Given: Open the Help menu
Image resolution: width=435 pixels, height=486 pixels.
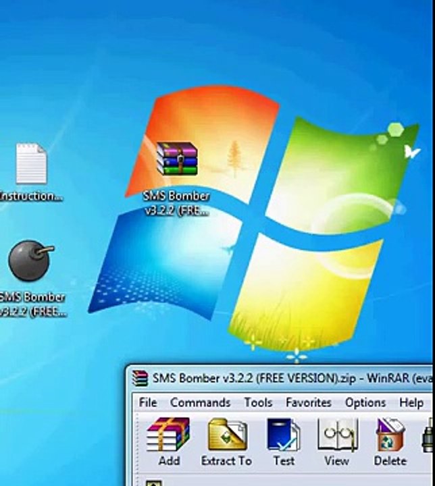Looking at the screenshot, I should (411, 402).
